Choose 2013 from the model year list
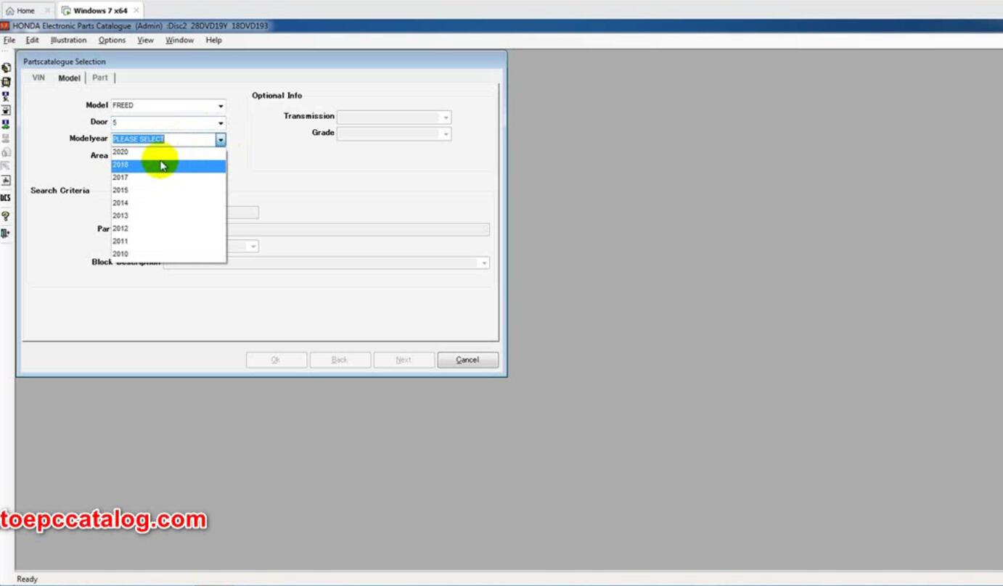This screenshot has width=1003, height=586. click(x=168, y=216)
